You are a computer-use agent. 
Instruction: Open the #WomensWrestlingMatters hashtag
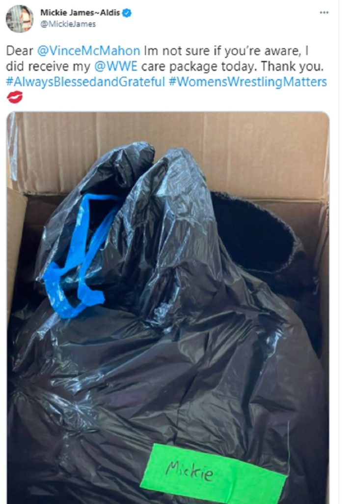(x=247, y=82)
